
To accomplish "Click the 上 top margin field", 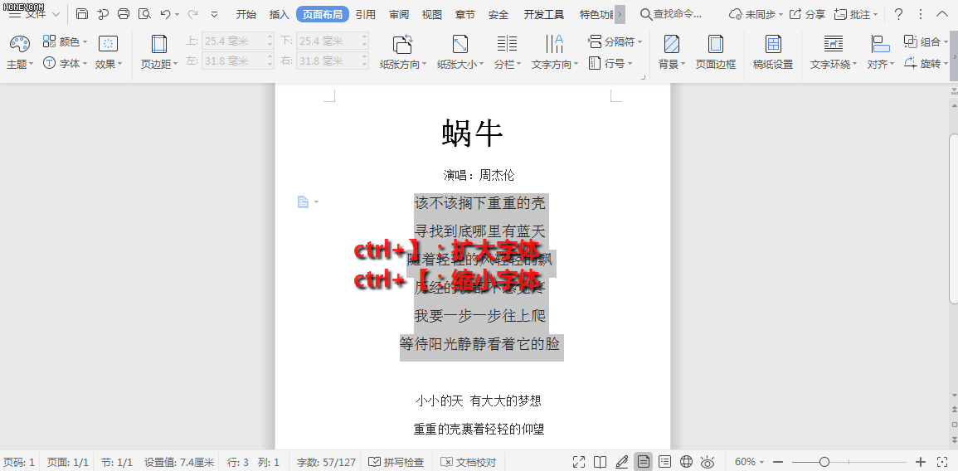I will pyautogui.click(x=238, y=41).
